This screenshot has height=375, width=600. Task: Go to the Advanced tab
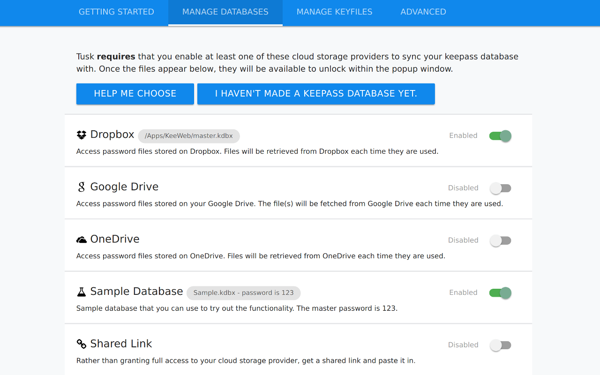[423, 12]
